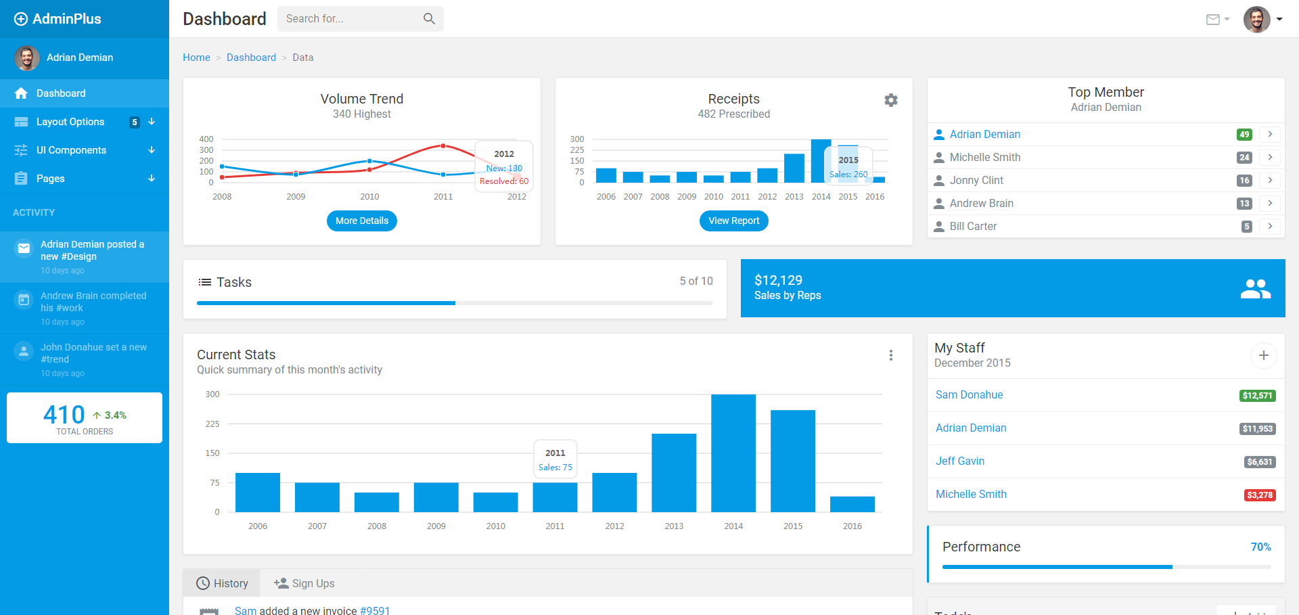The width and height of the screenshot is (1299, 615).
Task: Open the Home breadcrumb link
Action: click(196, 58)
